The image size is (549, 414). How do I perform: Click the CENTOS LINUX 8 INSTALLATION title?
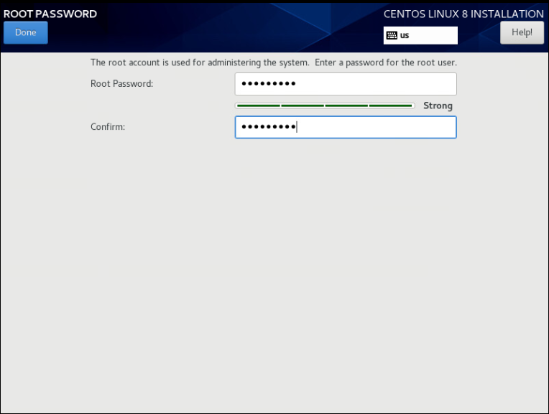coord(463,14)
